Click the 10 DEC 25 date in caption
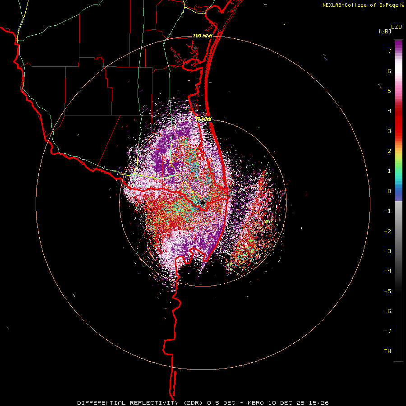 click(x=286, y=403)
